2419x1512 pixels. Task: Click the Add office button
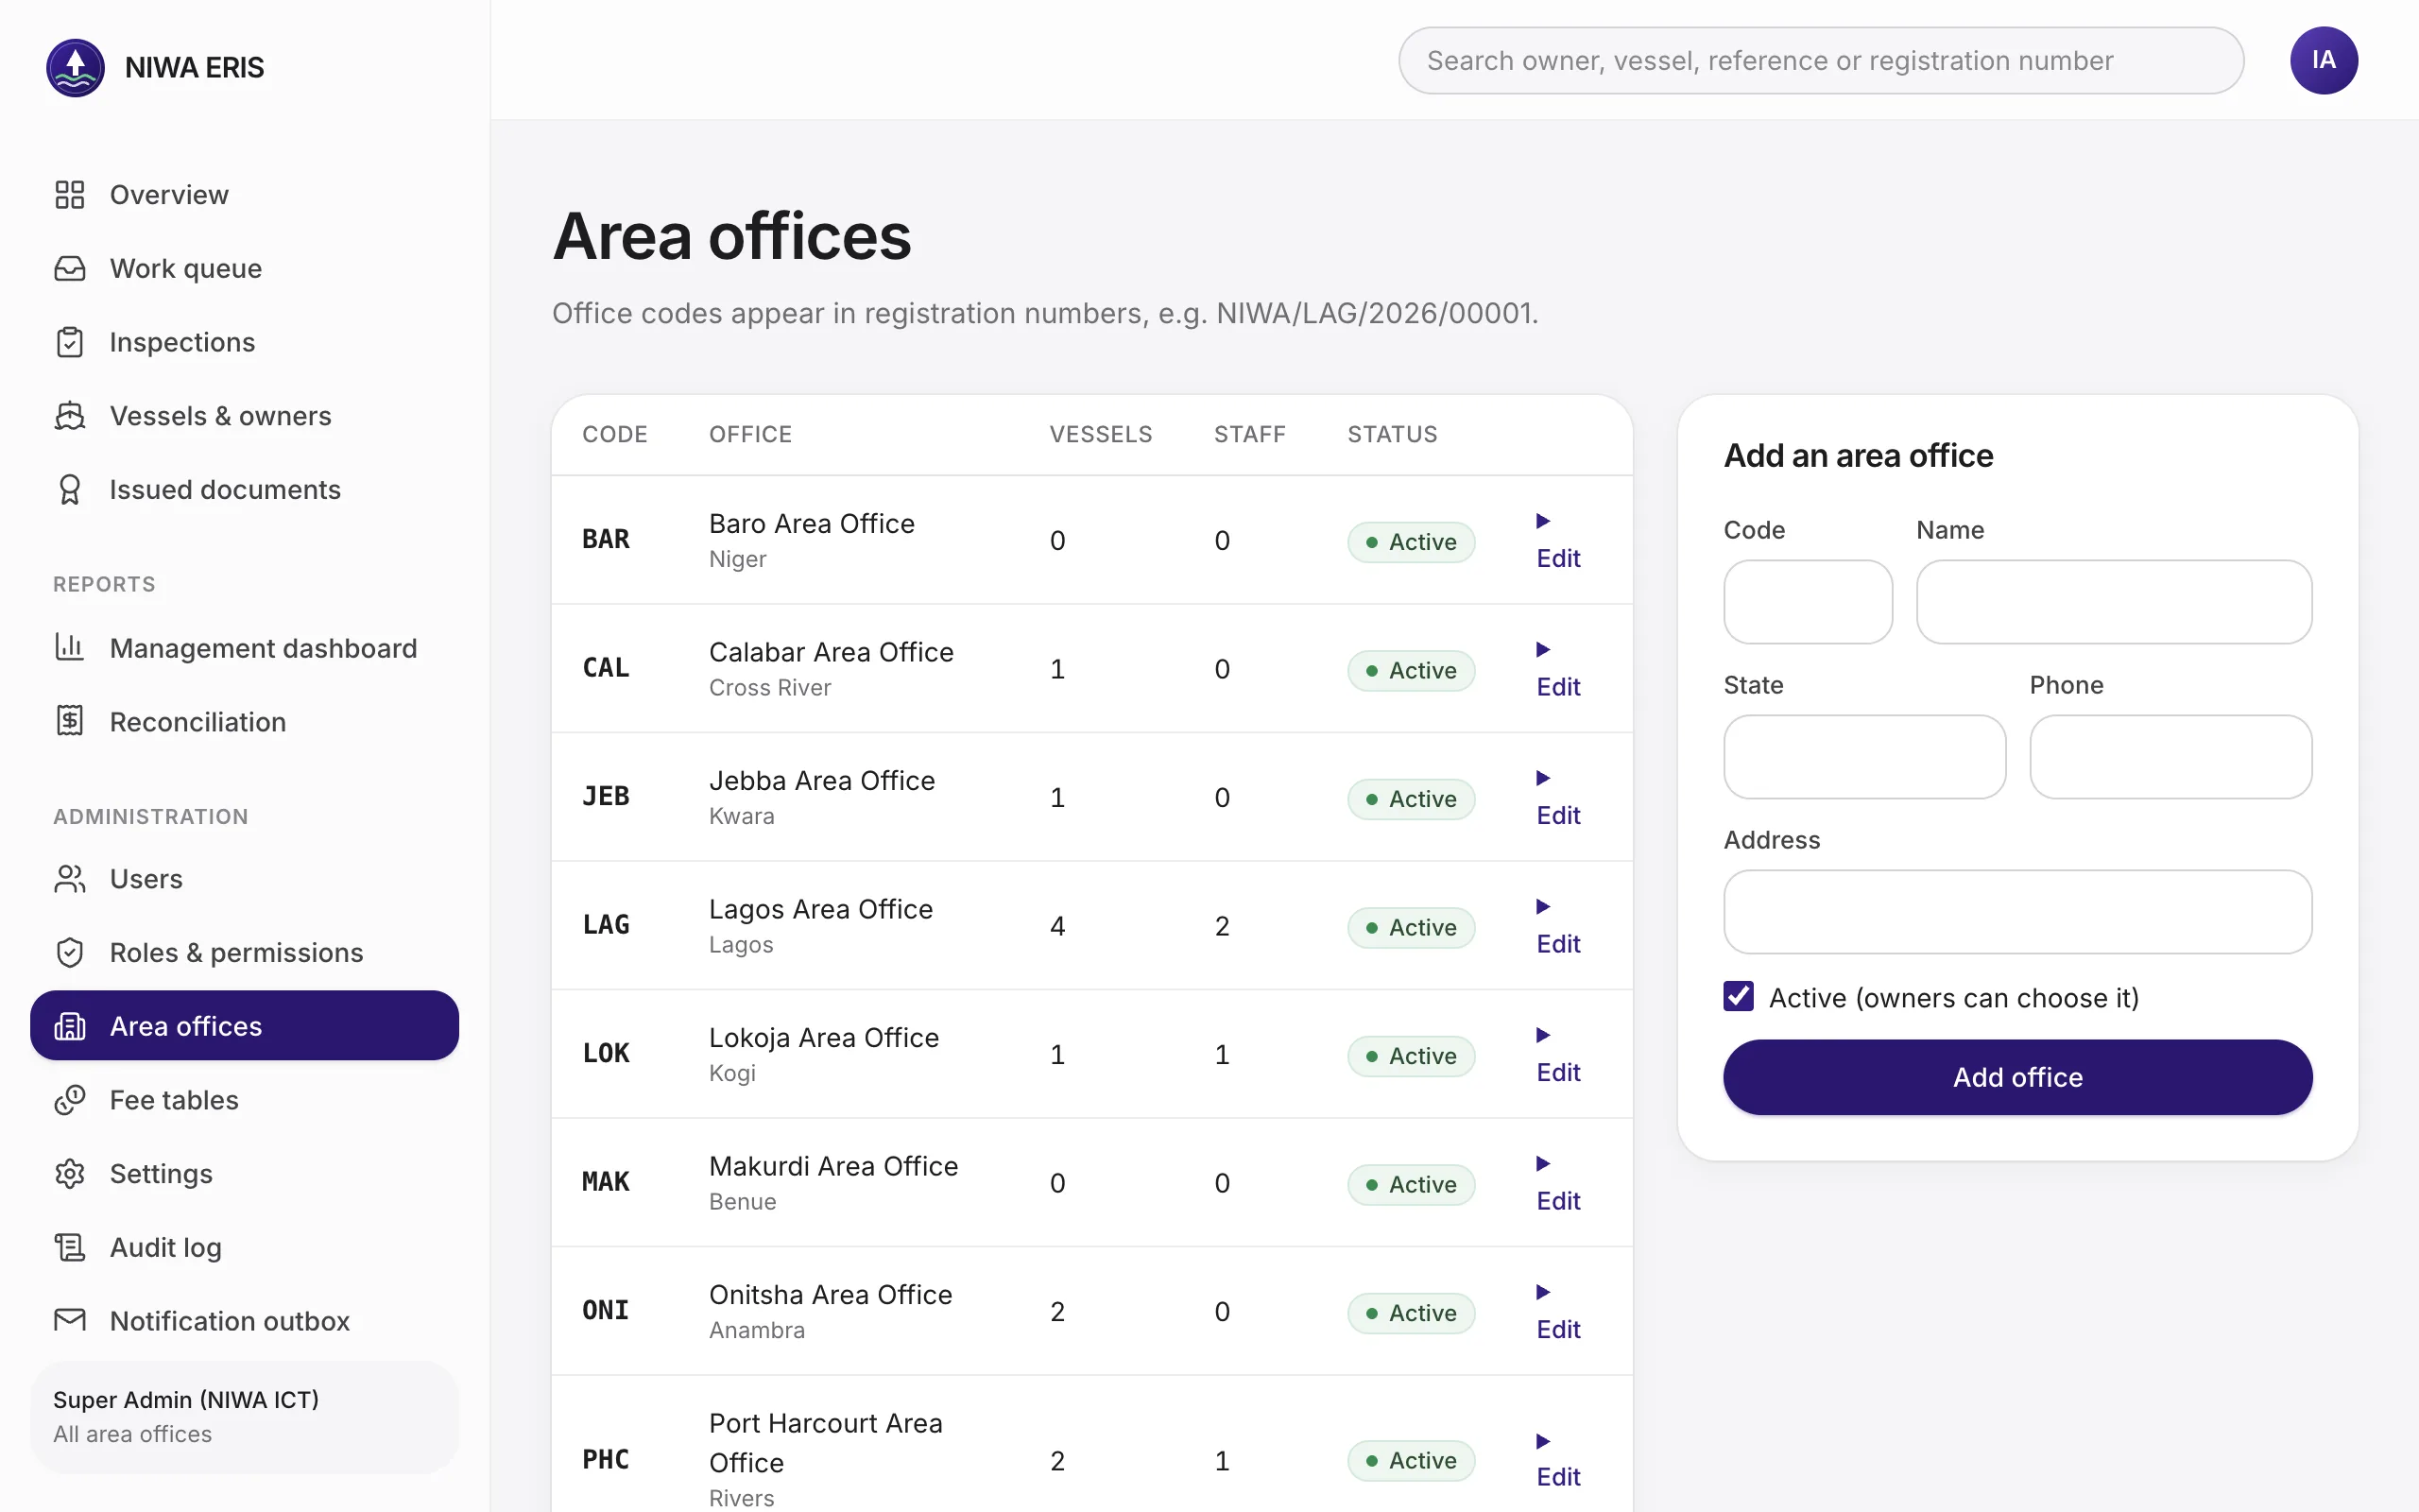[2017, 1077]
